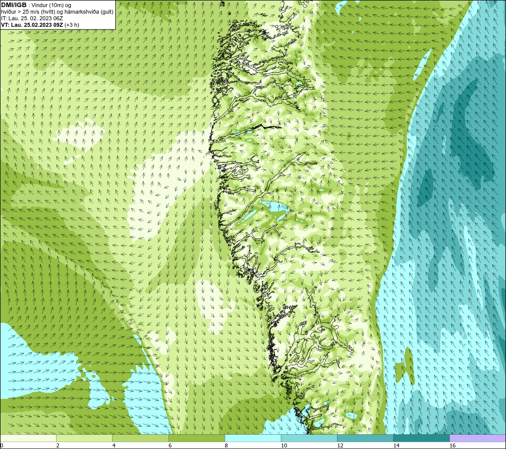
Task: Click the '12' label on the color scale
Action: [x=340, y=446]
